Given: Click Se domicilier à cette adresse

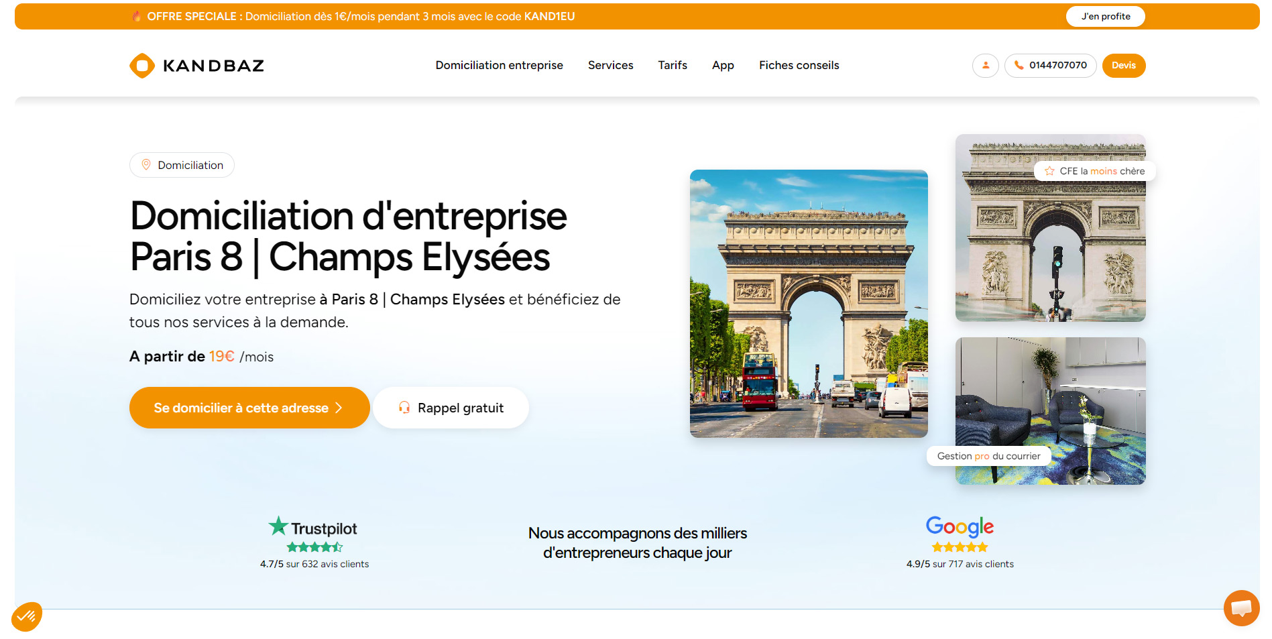Looking at the screenshot, I should (249, 408).
